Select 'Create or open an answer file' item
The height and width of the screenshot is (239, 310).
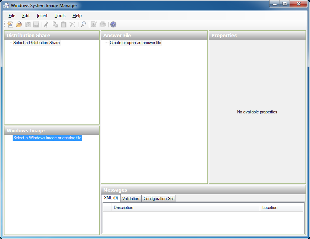(135, 43)
